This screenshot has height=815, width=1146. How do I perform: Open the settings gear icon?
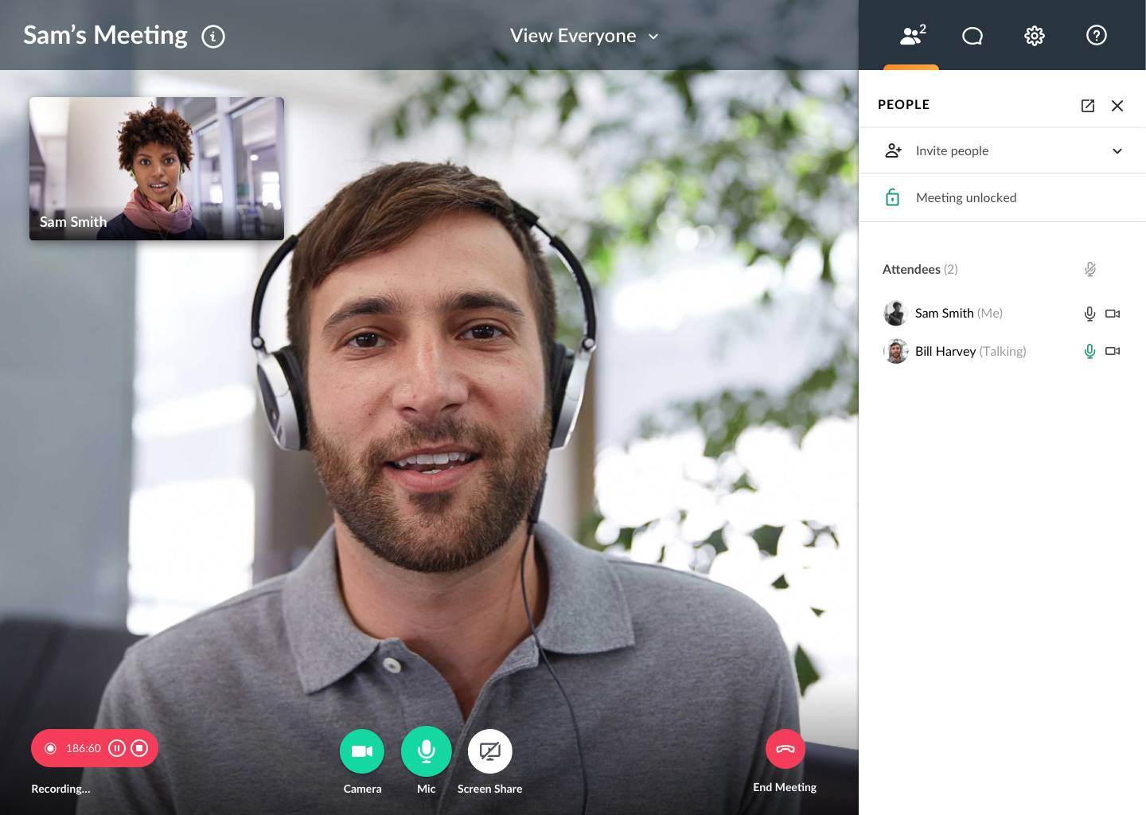click(x=1034, y=36)
